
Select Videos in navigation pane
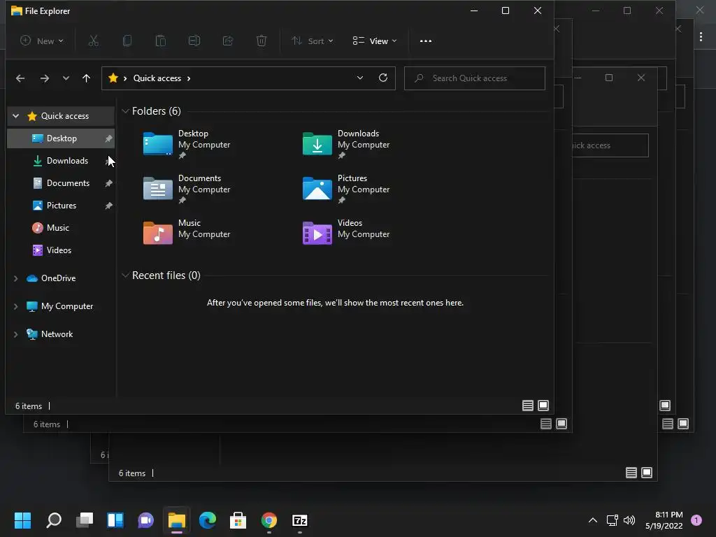60,250
